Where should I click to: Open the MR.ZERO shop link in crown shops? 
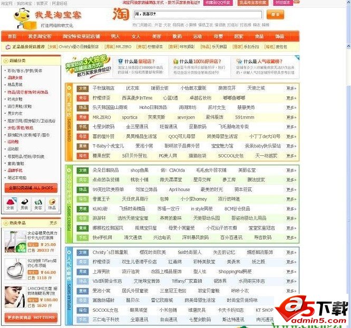pos(102,117)
